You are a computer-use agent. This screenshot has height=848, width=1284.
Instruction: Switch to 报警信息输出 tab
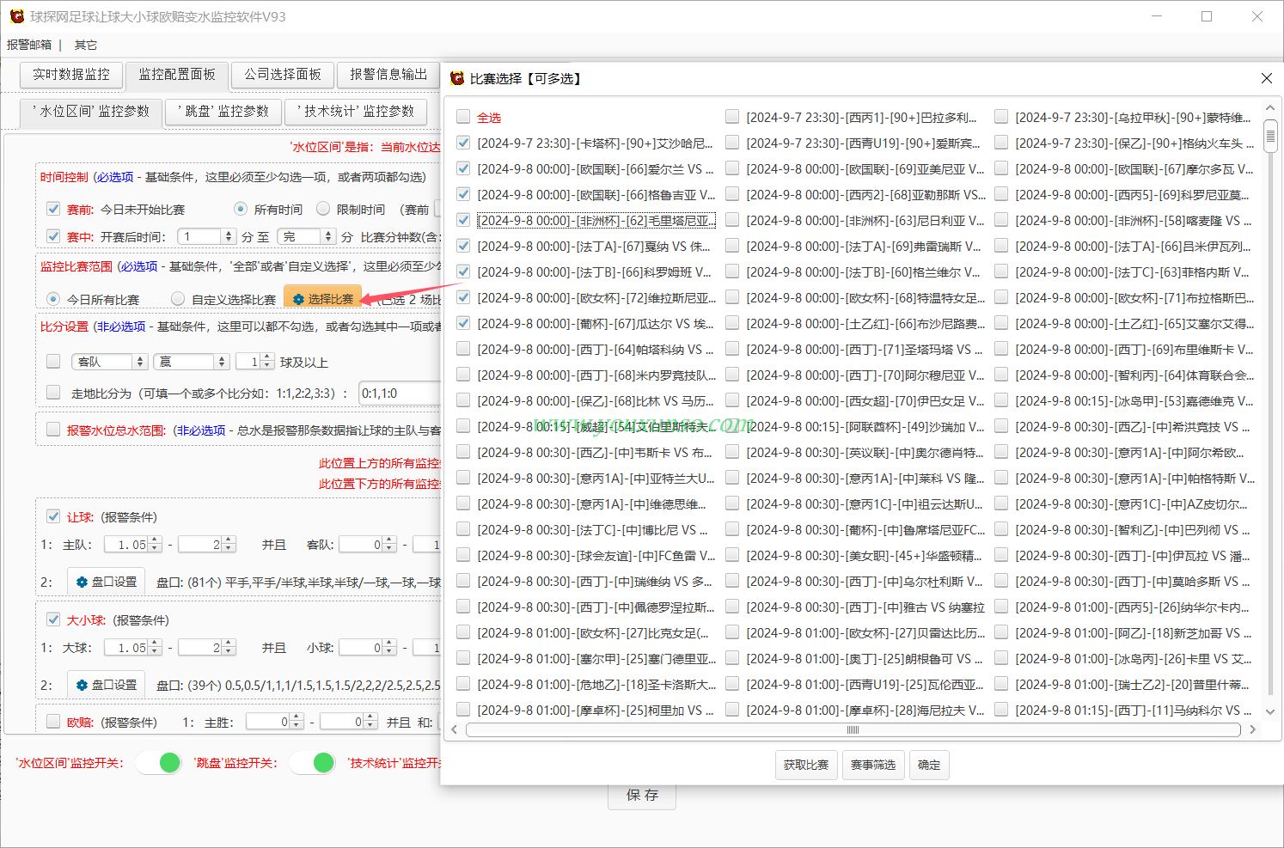tap(388, 75)
